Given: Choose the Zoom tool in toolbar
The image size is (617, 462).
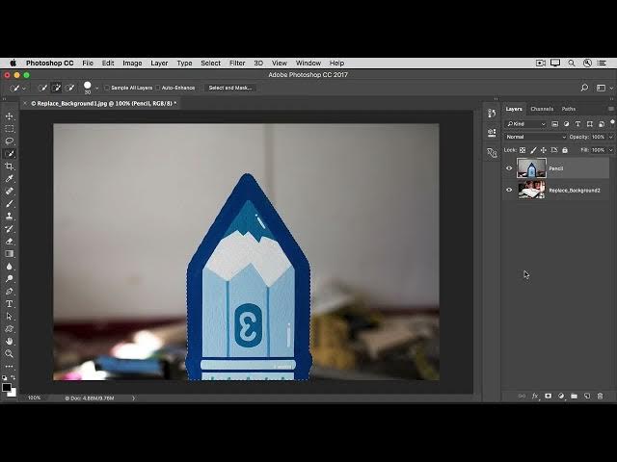Looking at the screenshot, I should (x=10, y=353).
